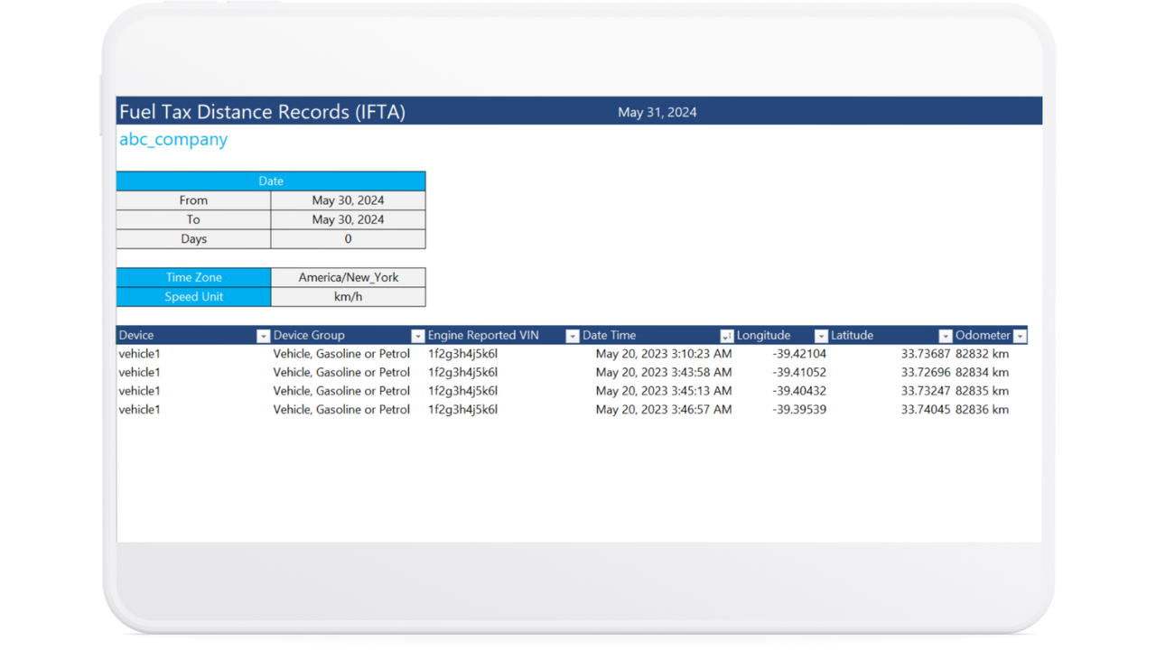Click the May 20, 2023 3:43:58 AM cell
This screenshot has height=650, width=1156.
664,373
